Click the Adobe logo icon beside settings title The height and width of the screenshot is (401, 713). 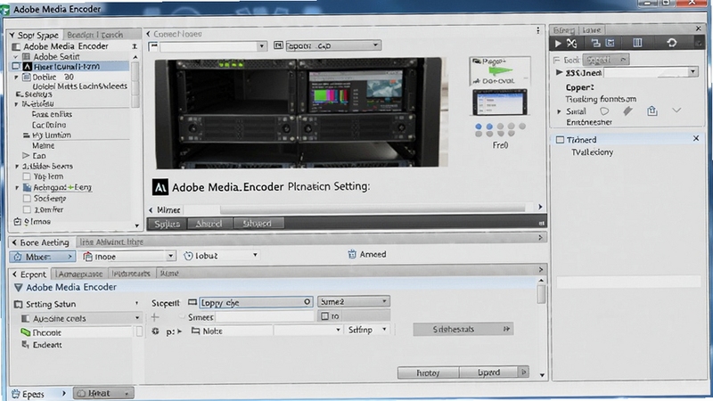[160, 186]
